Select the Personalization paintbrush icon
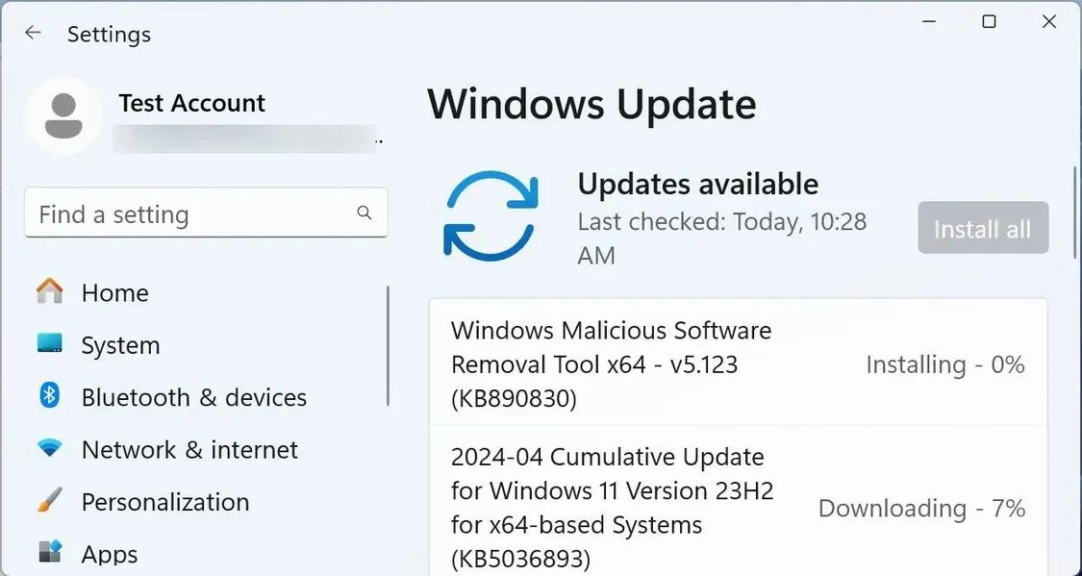Screen dimensions: 1082x576 point(49,501)
